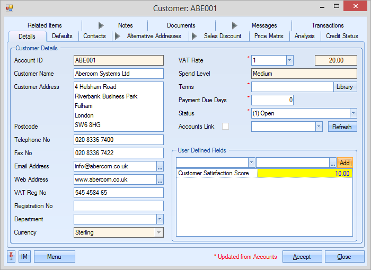Image resolution: width=371 pixels, height=270 pixels.
Task: Expand the VAT Rate dropdown
Action: [x=289, y=60]
